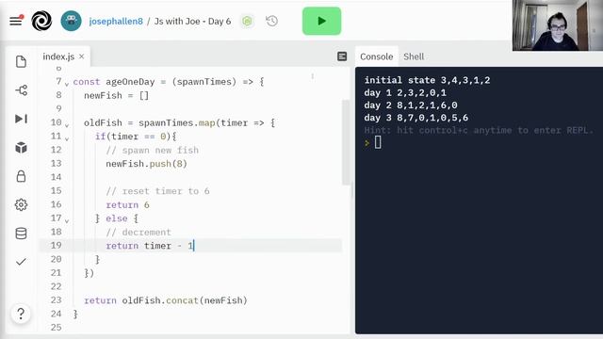Click 'return oldFish.concat(newFish)' on line 23
Viewport: 603px width, 339px height.
click(x=166, y=300)
